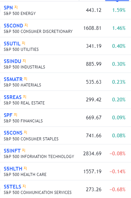Open the S5REAS ticker link

13,97
